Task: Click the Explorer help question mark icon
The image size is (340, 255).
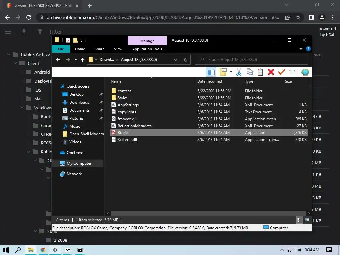Action: tap(308, 49)
